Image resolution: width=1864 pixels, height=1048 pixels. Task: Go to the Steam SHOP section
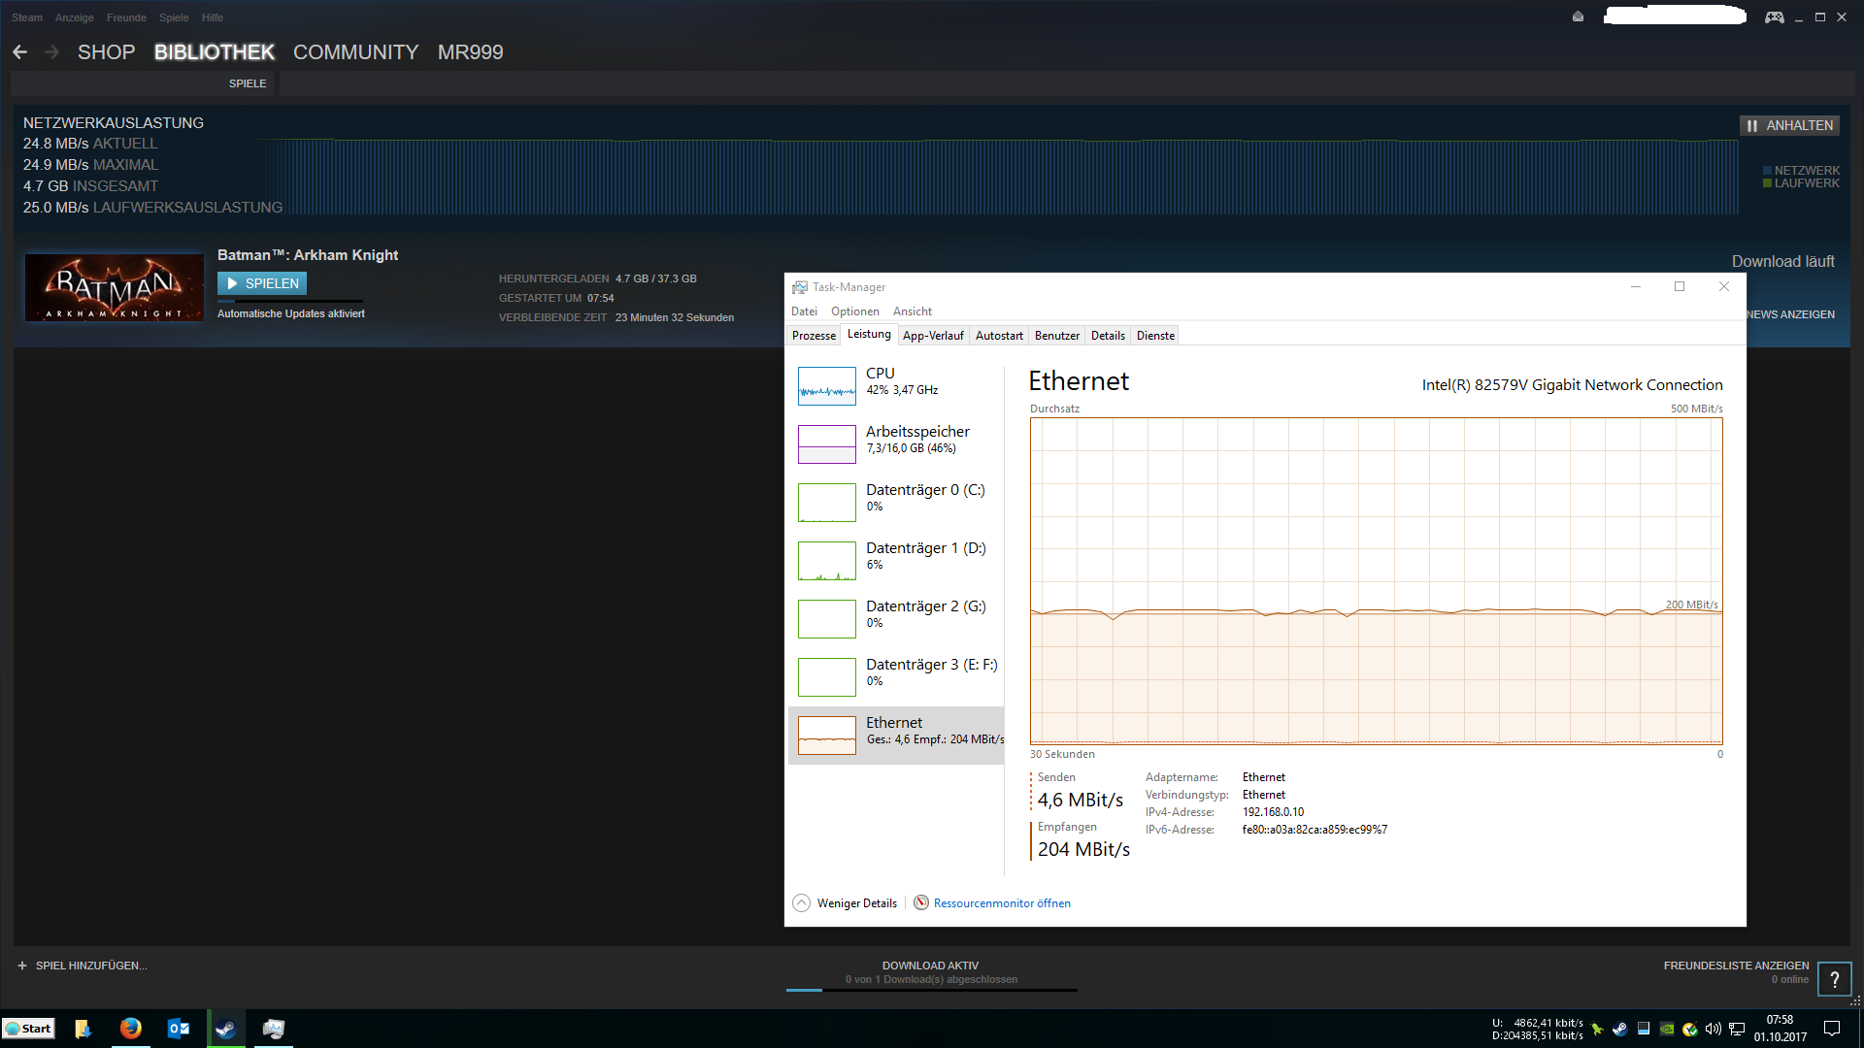click(x=106, y=52)
